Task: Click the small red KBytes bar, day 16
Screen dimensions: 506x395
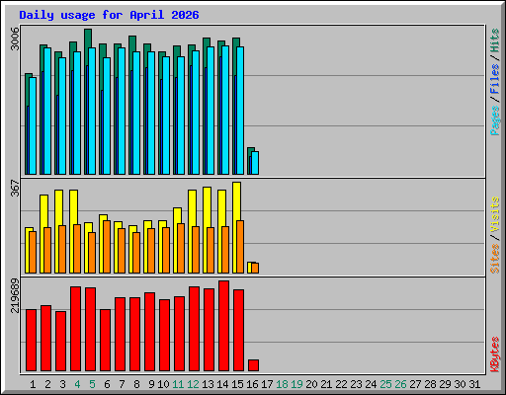Action: point(253,365)
